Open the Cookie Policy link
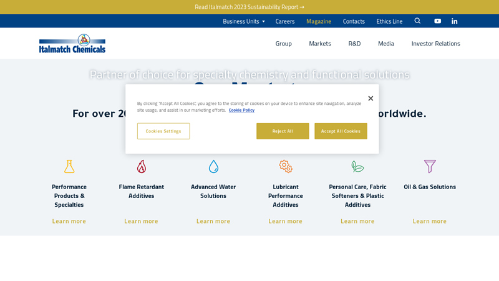The width and height of the screenshot is (499, 281). point(241,111)
